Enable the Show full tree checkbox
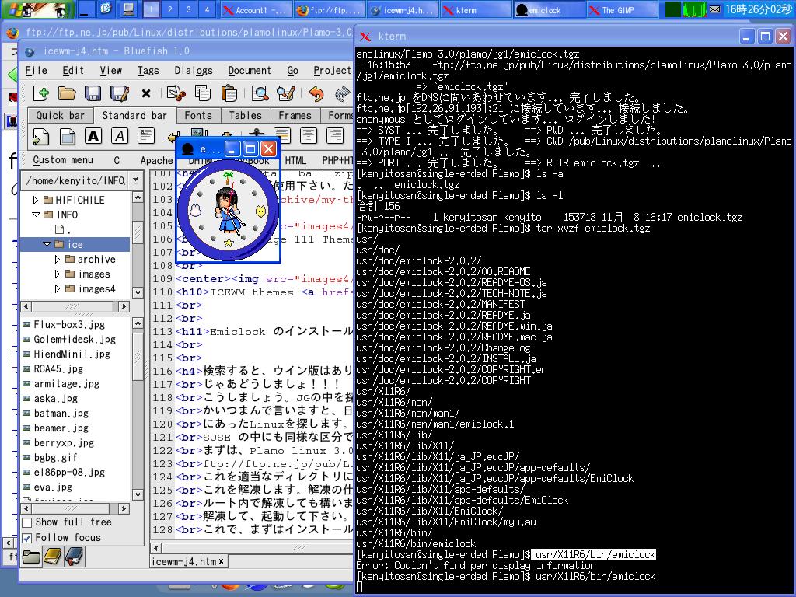Image resolution: width=796 pixels, height=597 pixels. [26, 522]
